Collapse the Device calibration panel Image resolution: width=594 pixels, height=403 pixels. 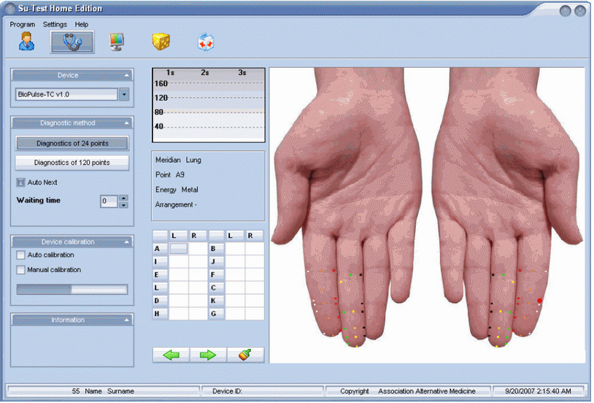[127, 242]
